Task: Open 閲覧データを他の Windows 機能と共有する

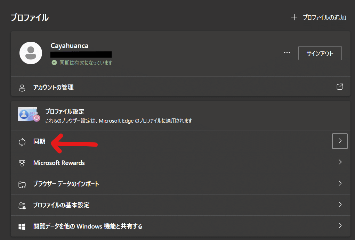Action: 181,226
